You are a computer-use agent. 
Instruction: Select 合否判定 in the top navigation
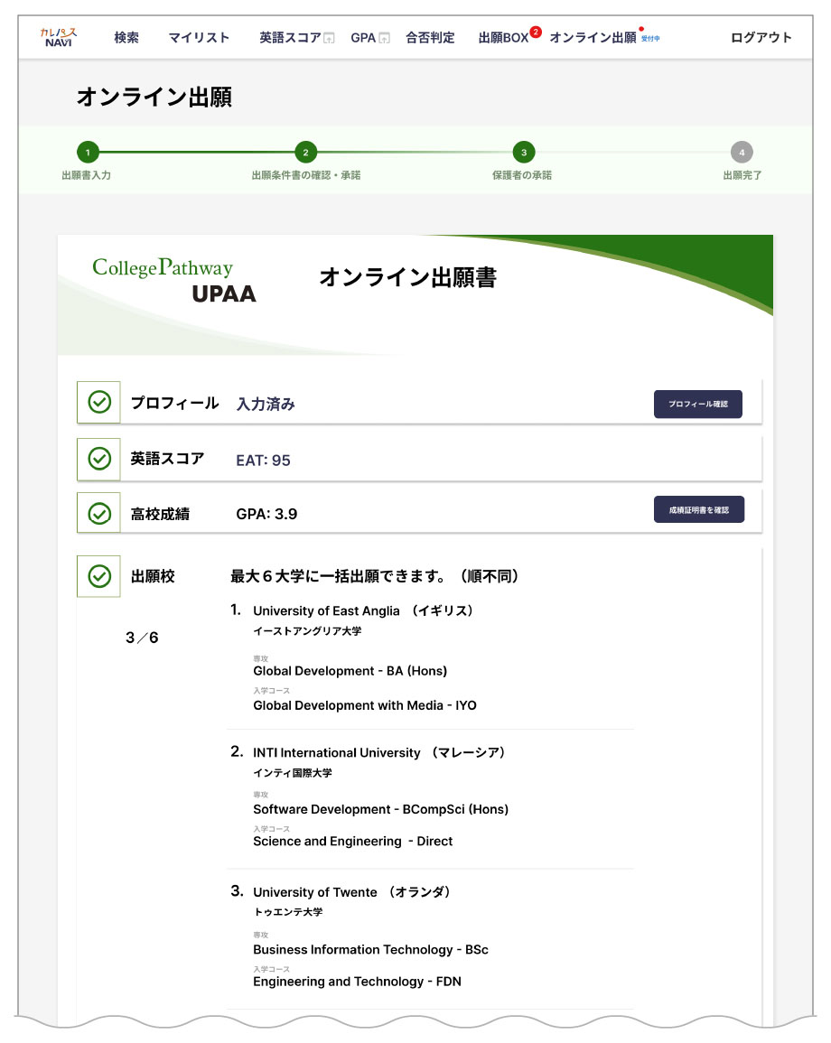[431, 37]
